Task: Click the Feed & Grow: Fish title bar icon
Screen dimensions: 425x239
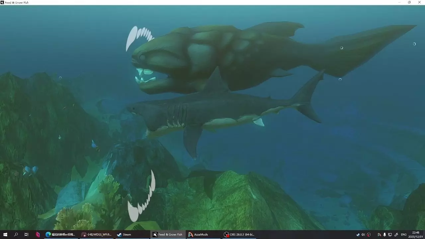Action: click(2, 2)
